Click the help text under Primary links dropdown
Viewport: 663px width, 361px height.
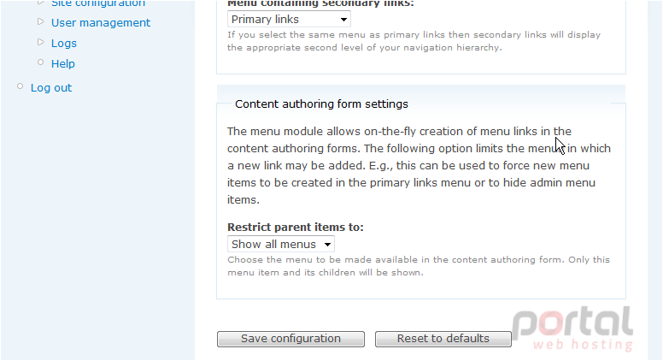tap(414, 41)
